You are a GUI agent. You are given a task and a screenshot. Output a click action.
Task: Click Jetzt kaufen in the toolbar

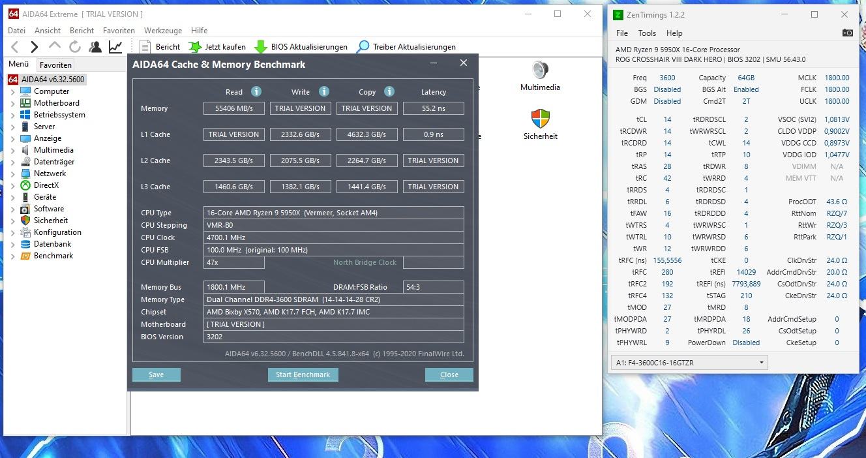click(217, 47)
